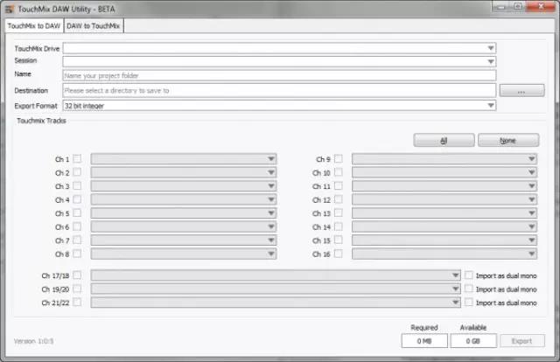The width and height of the screenshot is (560, 362).
Task: Open the Session dropdown list
Action: [279, 62]
